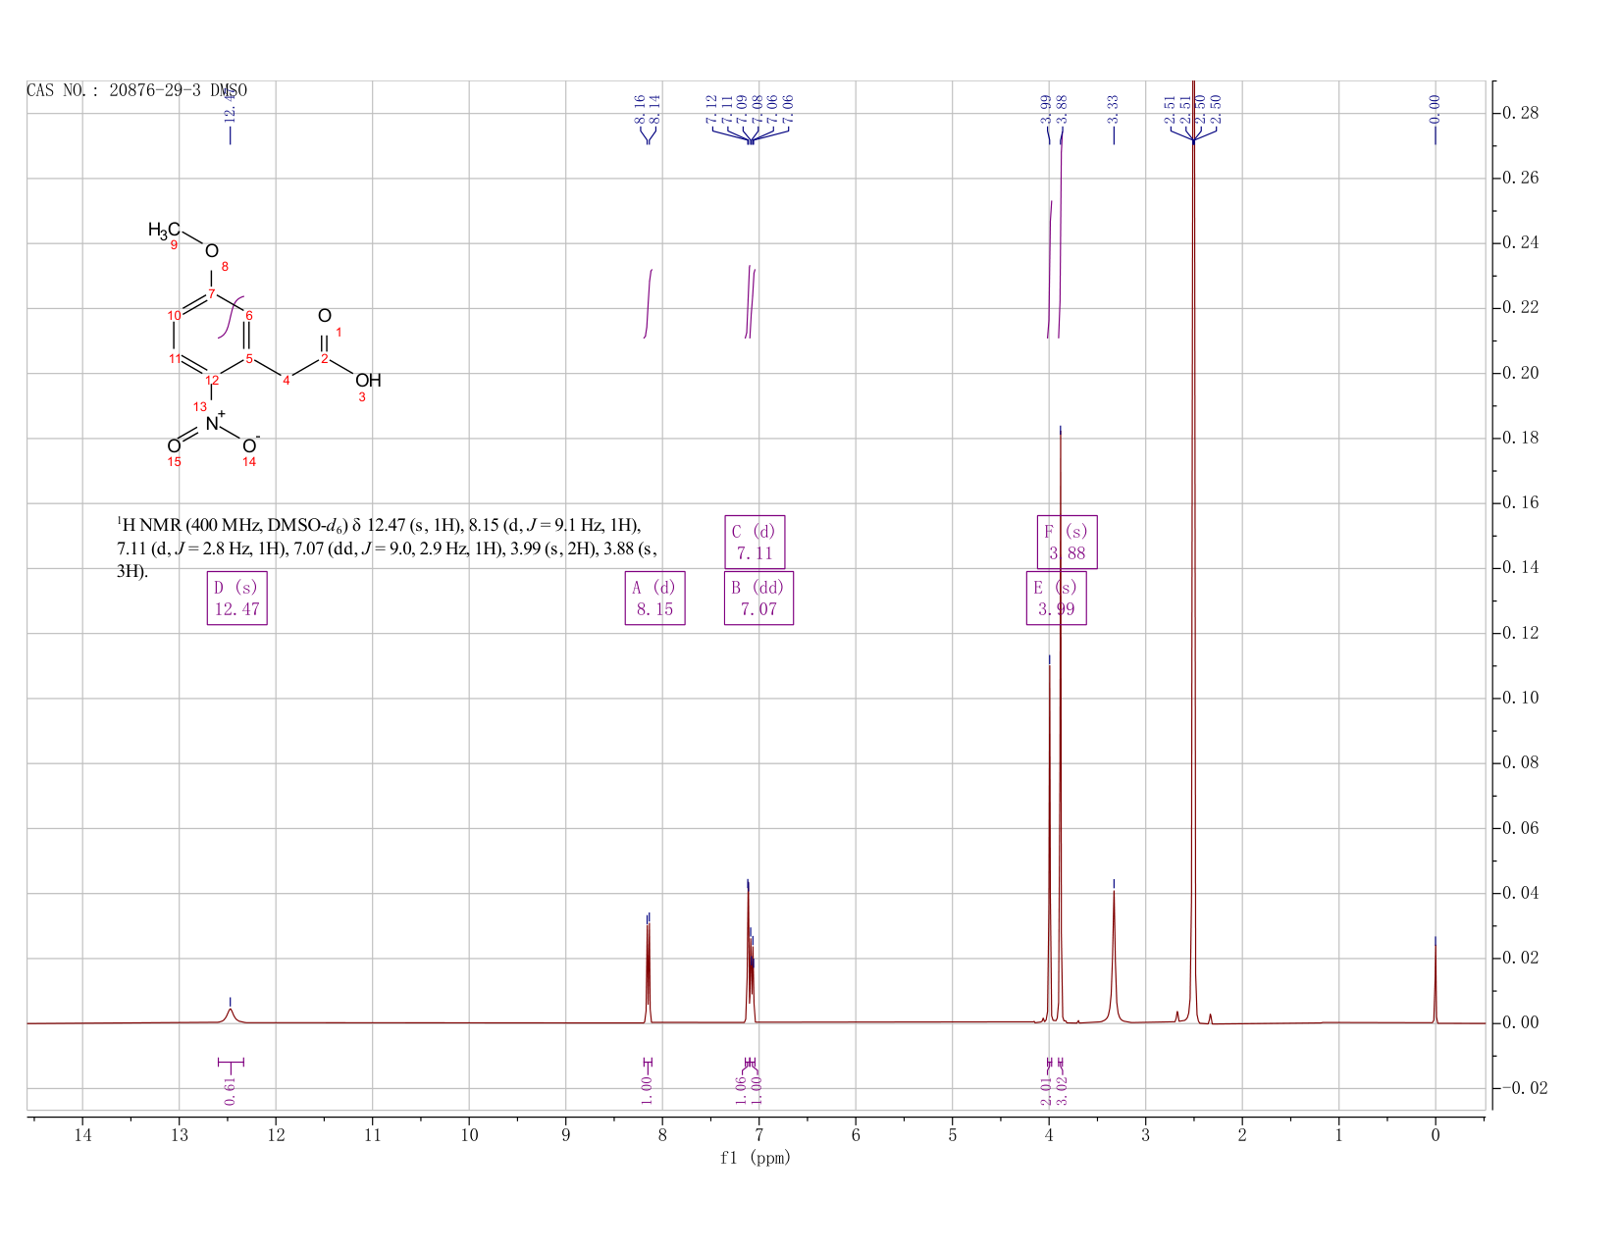Screen dimensions: 1619x1251
Task: Click the TMS peak at 0 ppm
Action: (1435, 986)
